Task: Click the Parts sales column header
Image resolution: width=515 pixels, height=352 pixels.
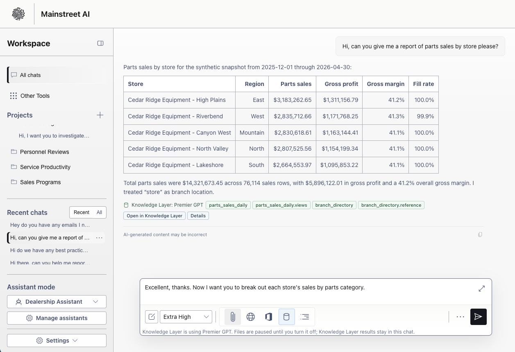Action: (293, 84)
